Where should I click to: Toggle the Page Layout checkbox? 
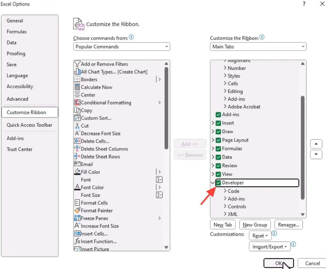point(218,140)
